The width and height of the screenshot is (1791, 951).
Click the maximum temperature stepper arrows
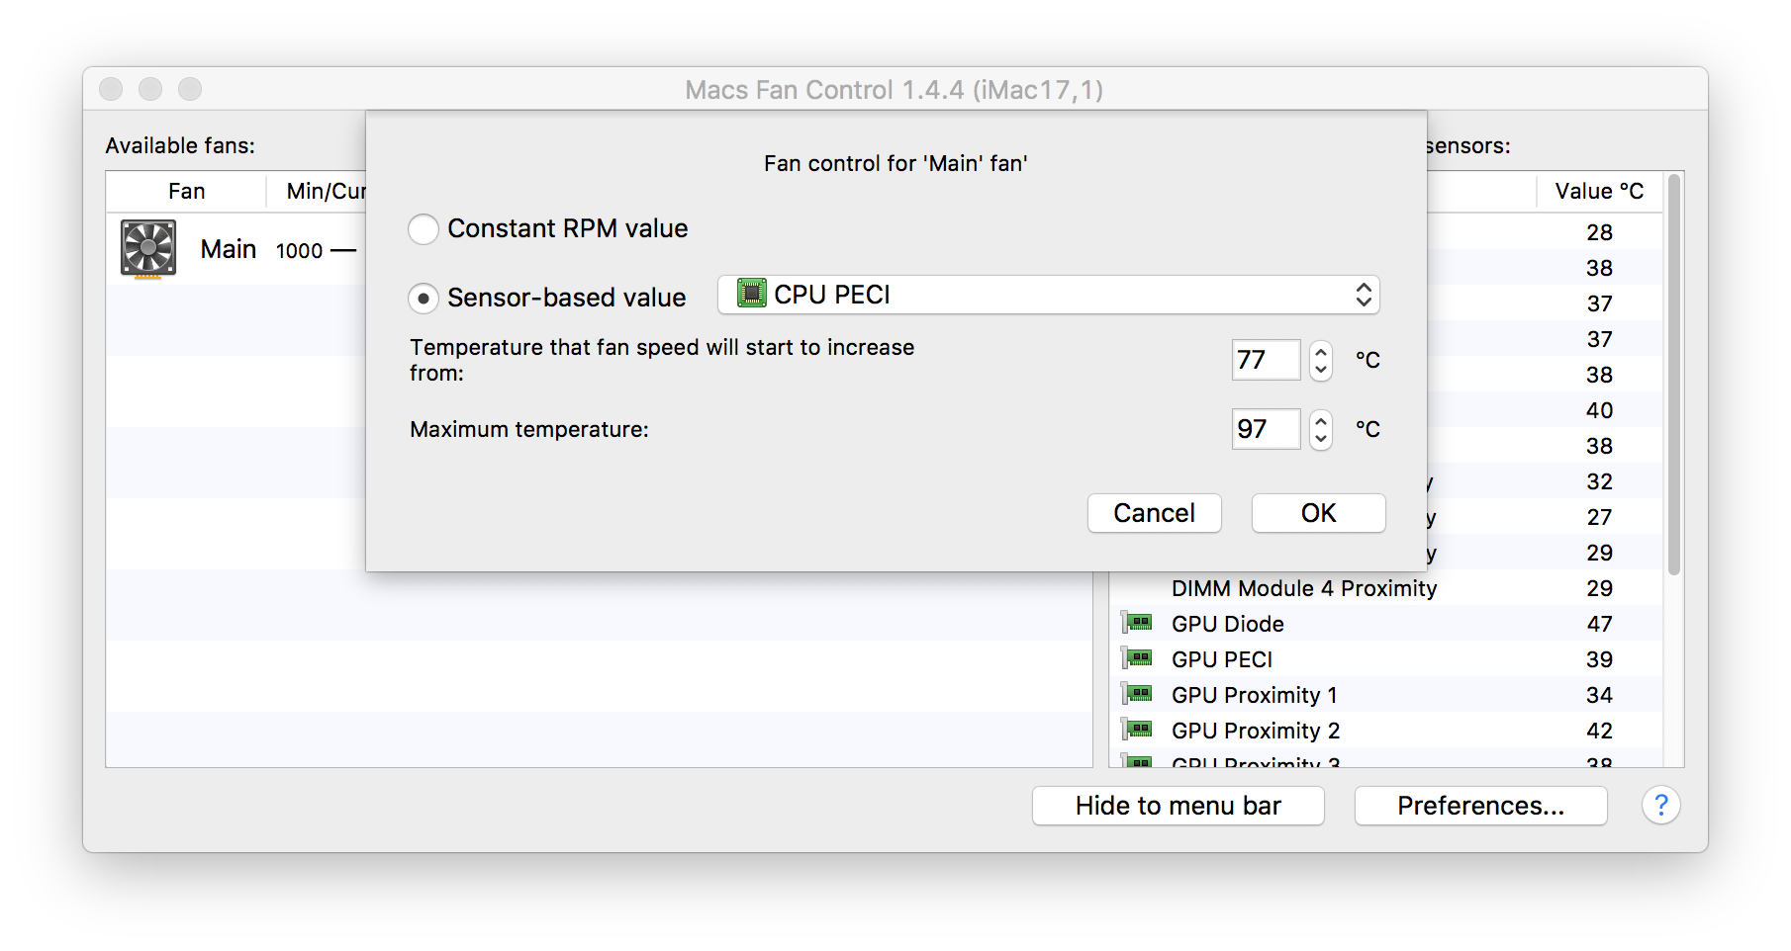(1321, 429)
